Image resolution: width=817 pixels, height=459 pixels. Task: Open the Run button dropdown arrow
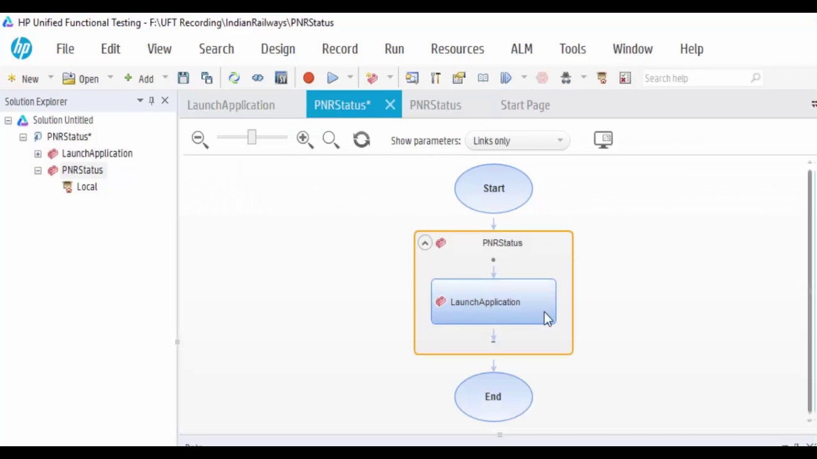[x=350, y=78]
